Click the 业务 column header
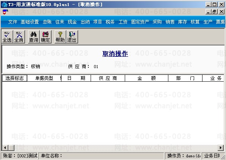The image size is (226, 160). tap(213, 78)
